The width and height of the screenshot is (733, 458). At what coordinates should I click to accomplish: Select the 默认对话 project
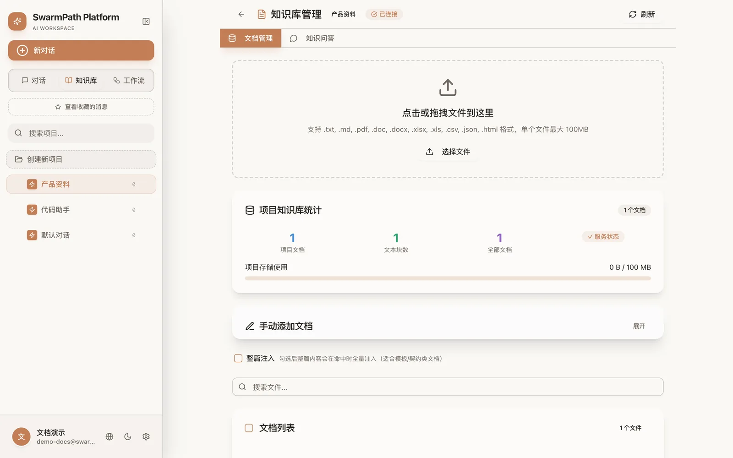[81, 235]
